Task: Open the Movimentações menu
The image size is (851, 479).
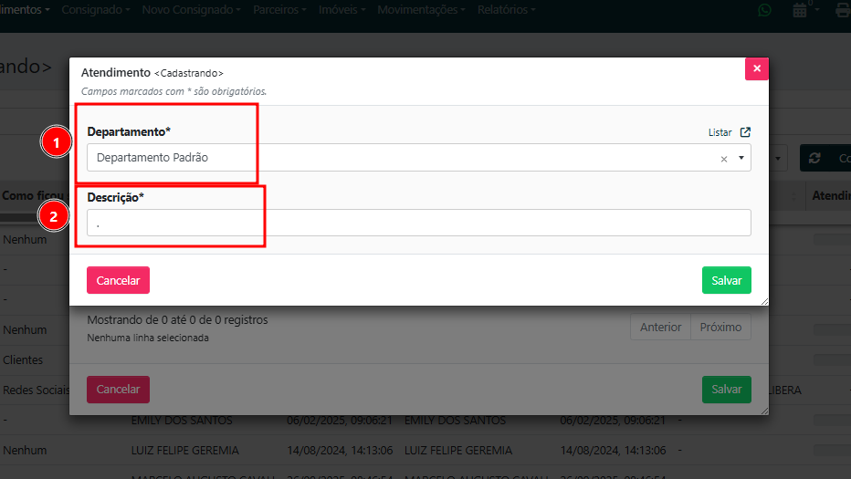Action: 421,9
